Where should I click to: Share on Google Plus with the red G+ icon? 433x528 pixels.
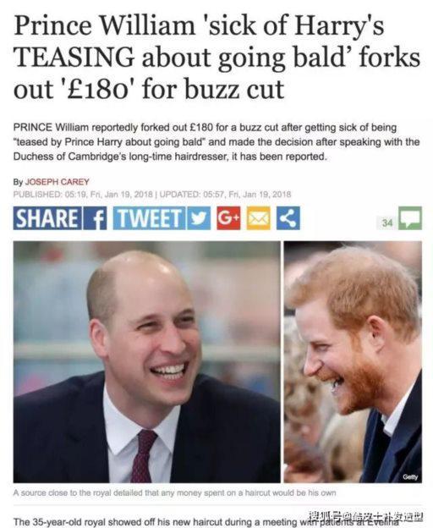(228, 218)
